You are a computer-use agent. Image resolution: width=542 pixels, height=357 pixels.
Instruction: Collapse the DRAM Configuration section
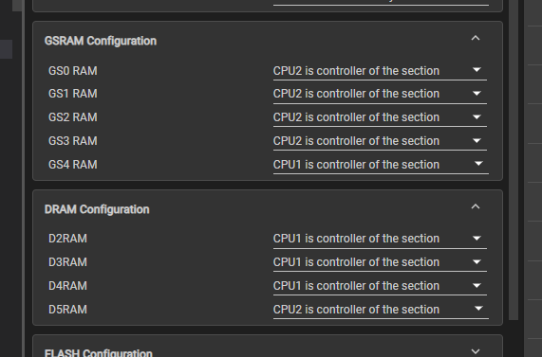(x=476, y=206)
